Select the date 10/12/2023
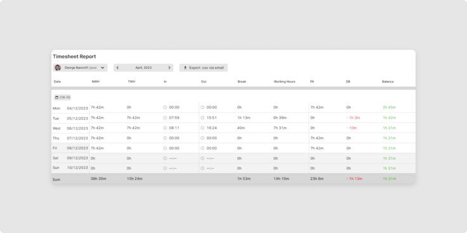This screenshot has width=467, height=233. click(77, 168)
